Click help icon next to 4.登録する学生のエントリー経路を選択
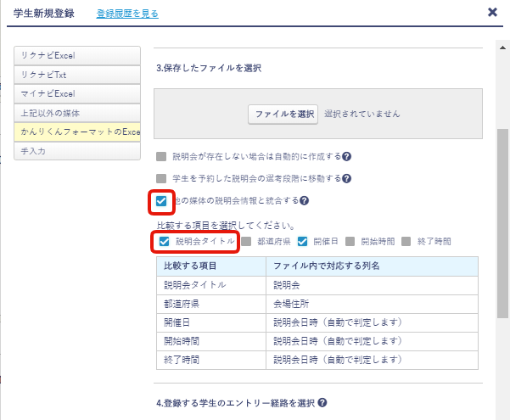Screen dimensions: 510x420 click(x=322, y=402)
